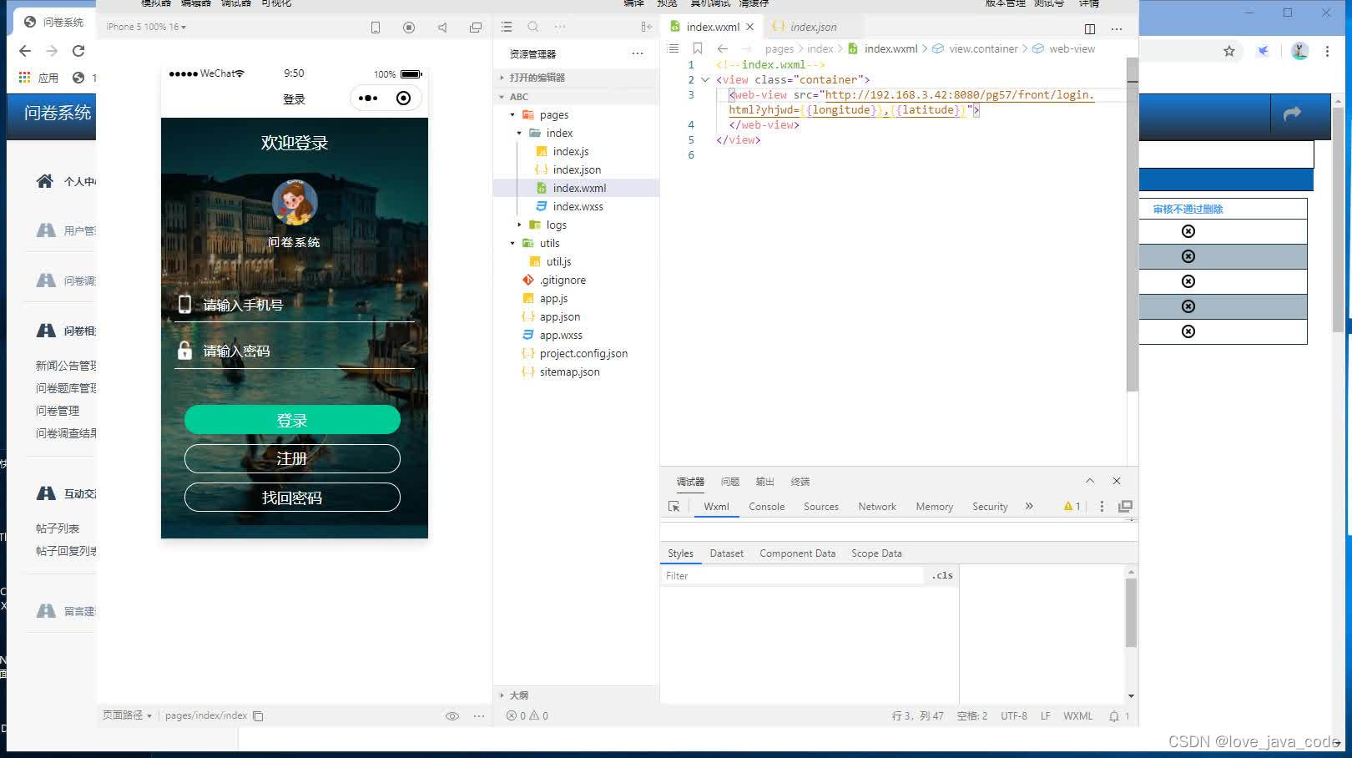Click the .cls toggle button

coord(942,576)
